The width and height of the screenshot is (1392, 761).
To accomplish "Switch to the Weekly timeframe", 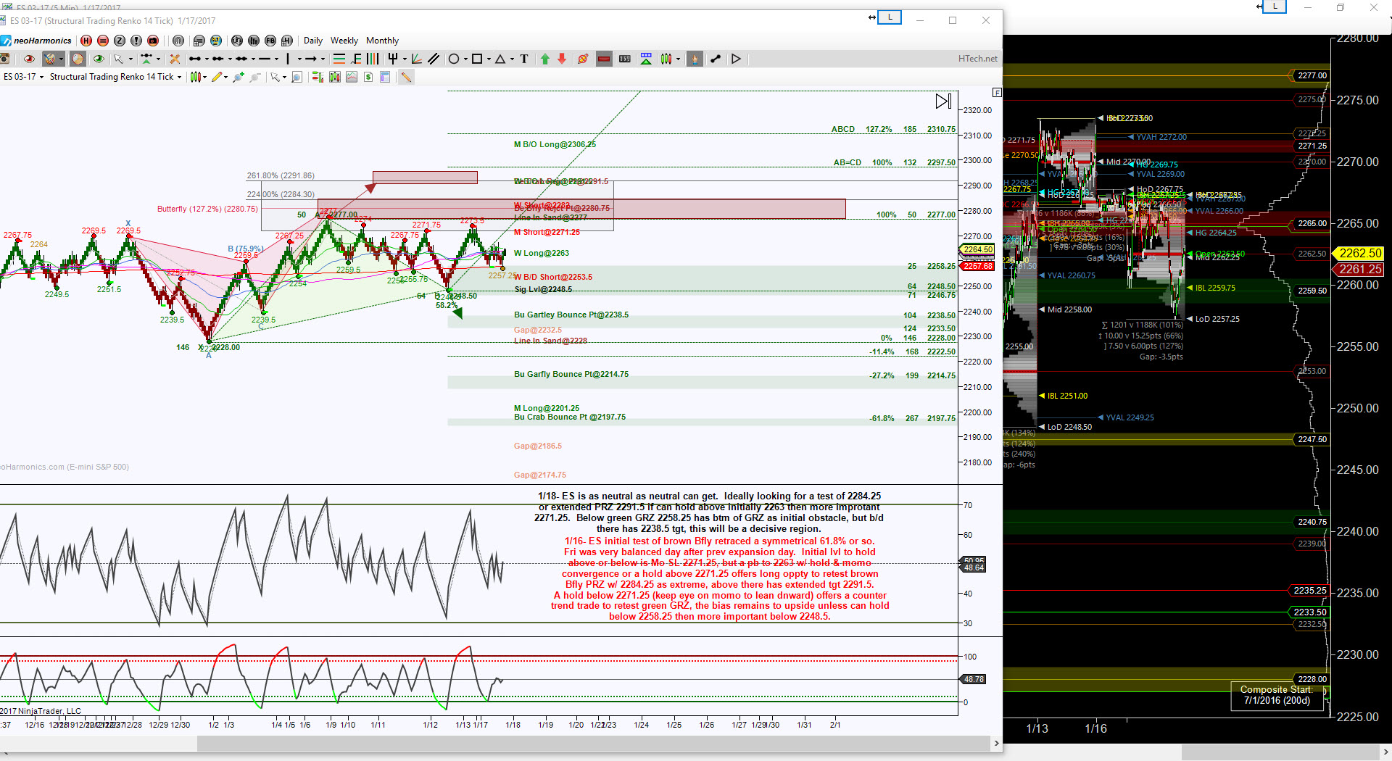I will point(344,41).
